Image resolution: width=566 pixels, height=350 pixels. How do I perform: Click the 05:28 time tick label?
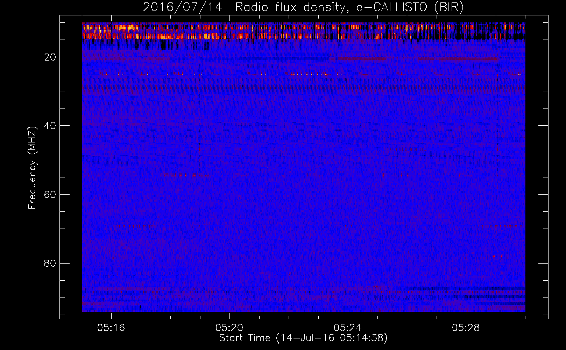466,328
